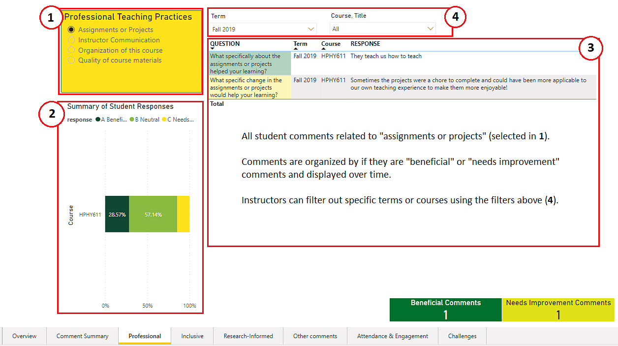Click the A Beneficial legend entry
Screen dimensions: 618x346
click(112, 120)
